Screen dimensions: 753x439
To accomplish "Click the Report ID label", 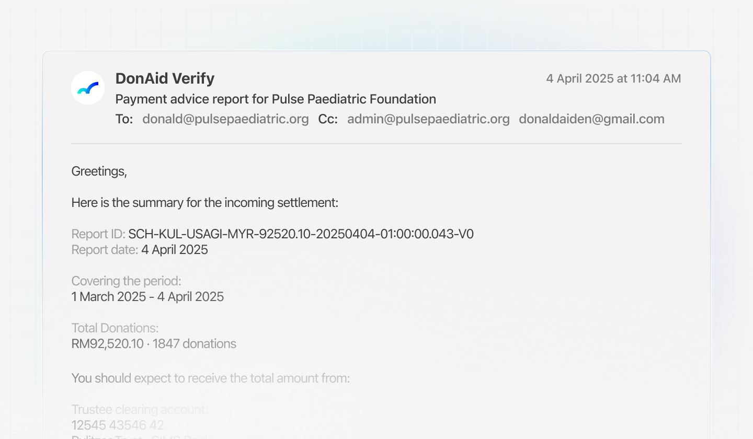I will pyautogui.click(x=98, y=234).
